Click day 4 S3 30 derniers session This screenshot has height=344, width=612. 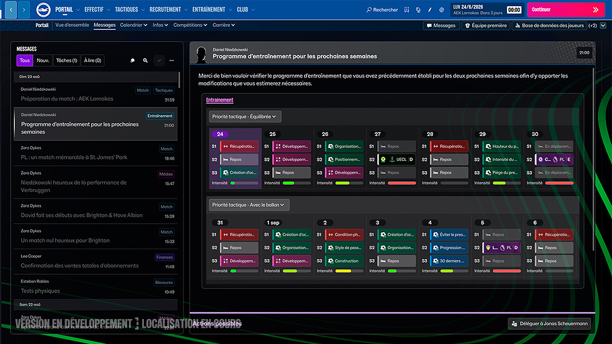coord(449,261)
